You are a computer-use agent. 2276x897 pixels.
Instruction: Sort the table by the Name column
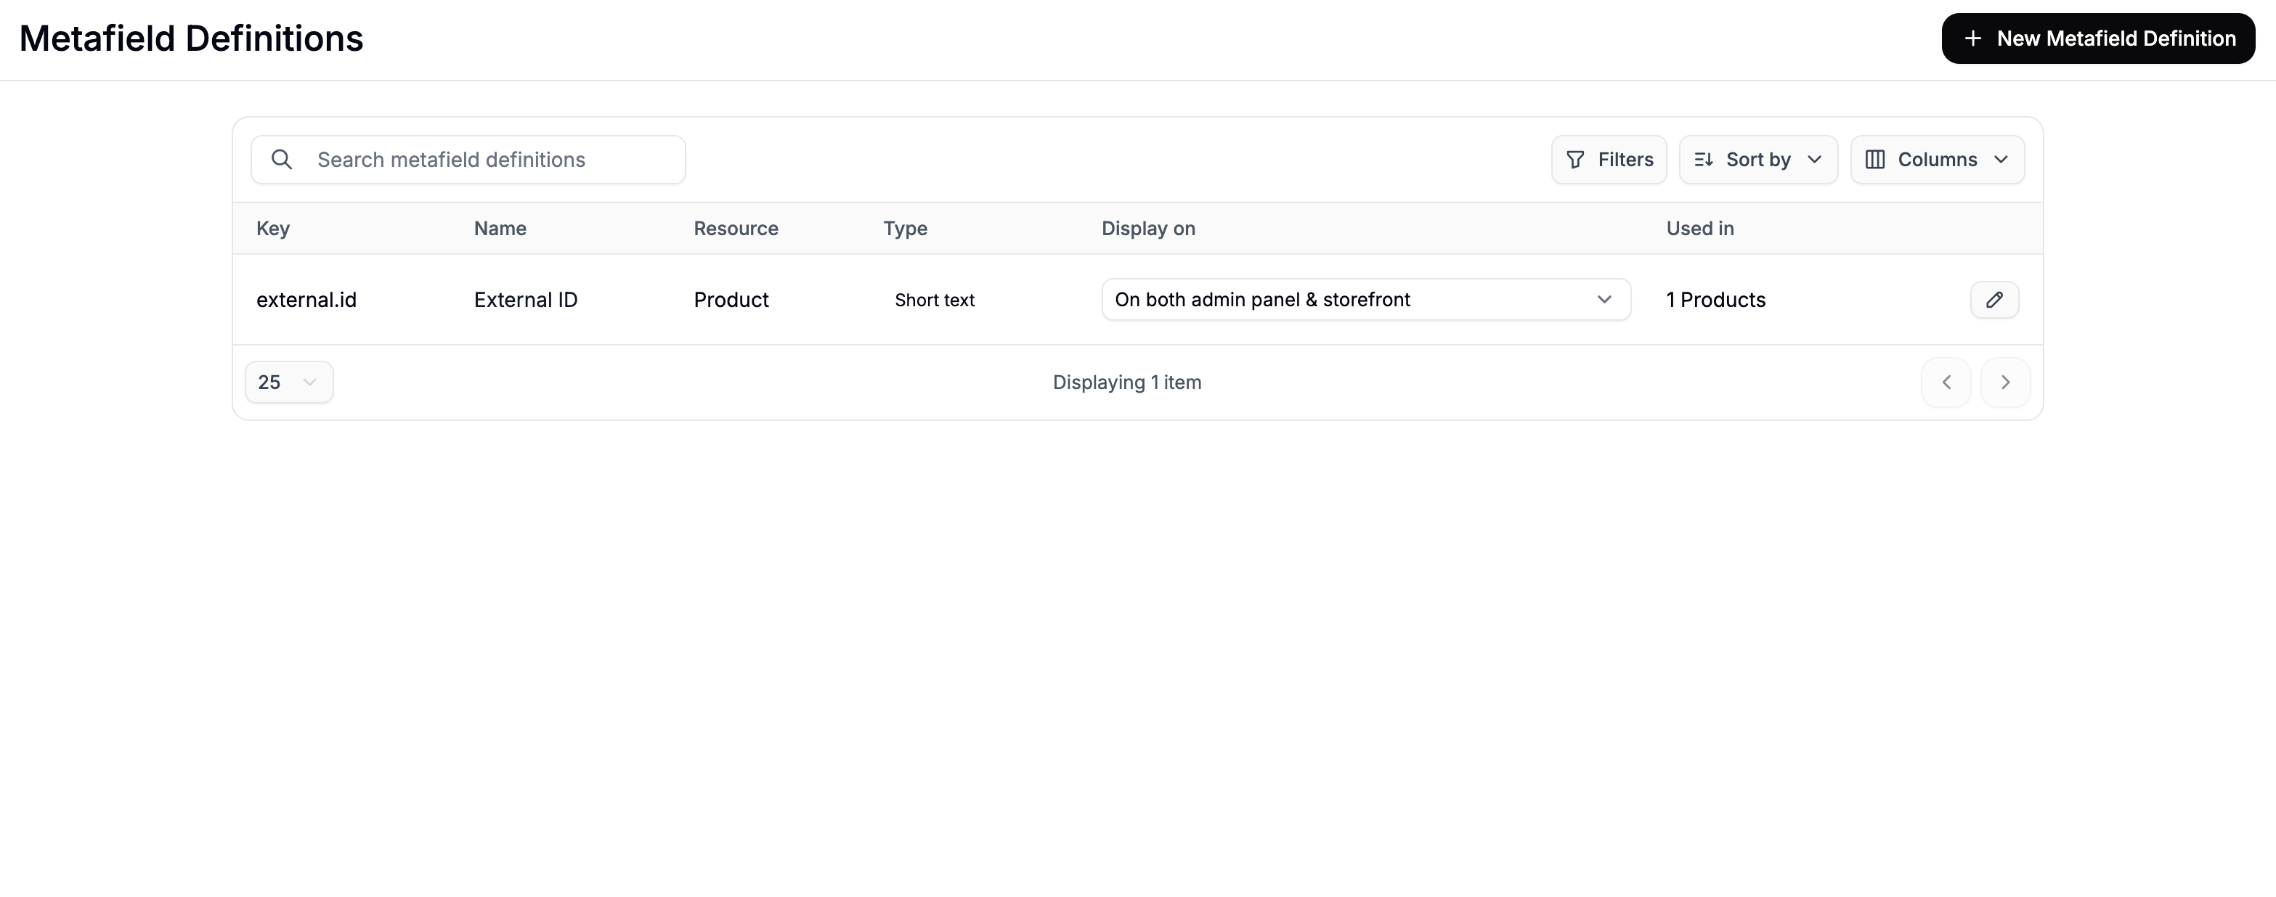pyautogui.click(x=499, y=228)
